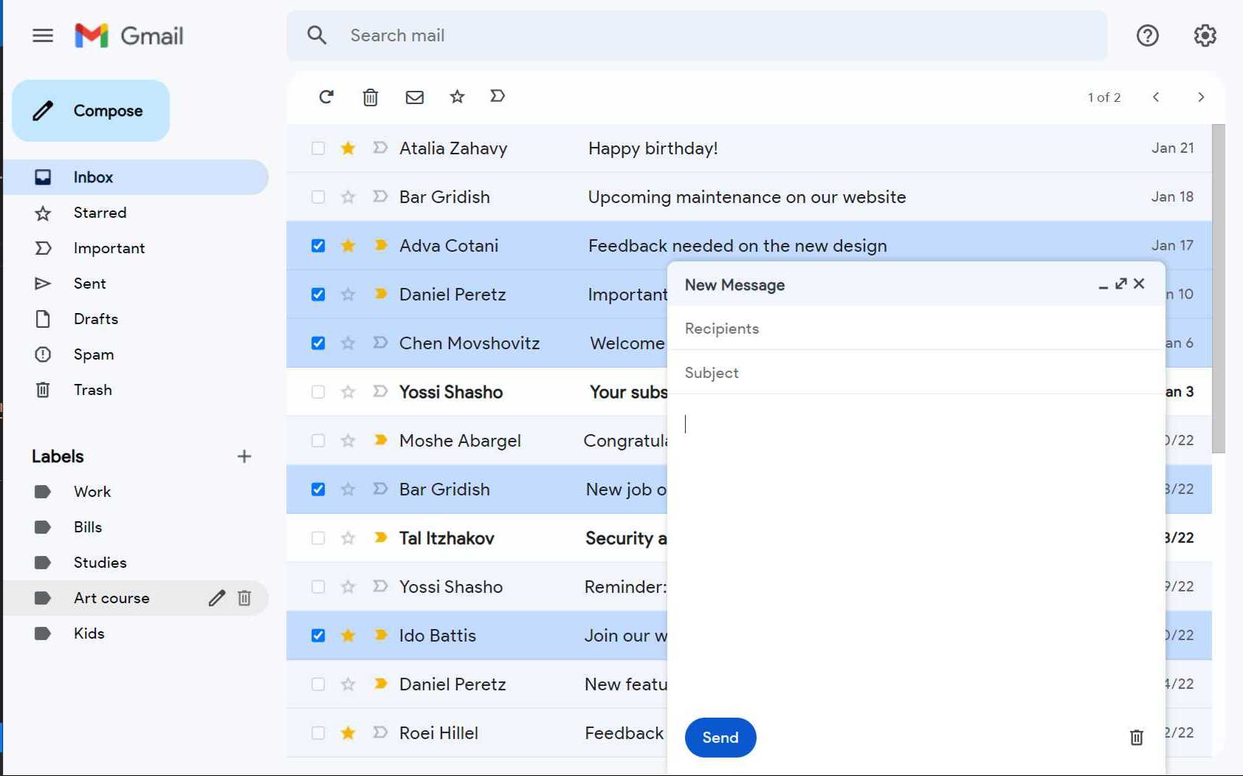Check the Tal Itzhakov email
The height and width of the screenshot is (776, 1243).
click(x=318, y=538)
